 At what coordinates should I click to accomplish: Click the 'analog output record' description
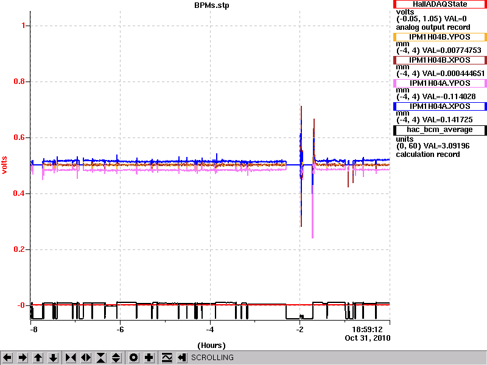click(433, 27)
